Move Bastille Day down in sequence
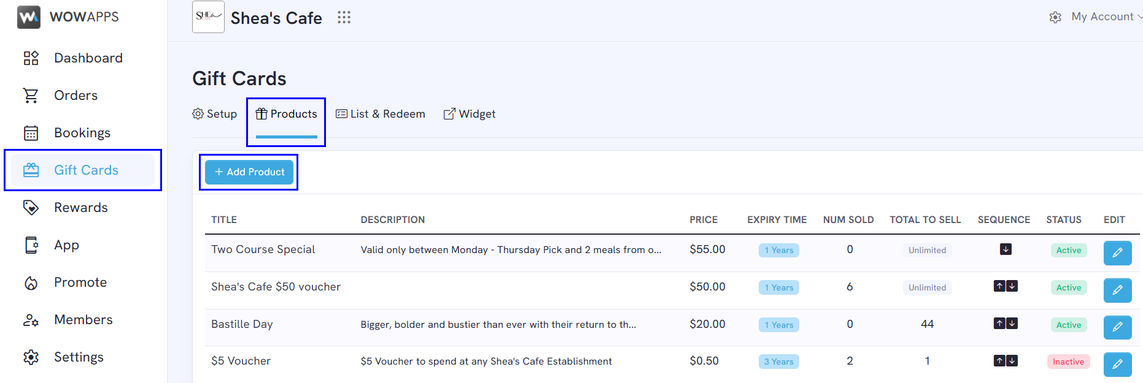Viewport: 1143px width, 383px height. click(x=1012, y=324)
